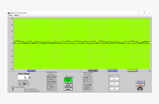Click the Graph Length stepper arrows

19,84
